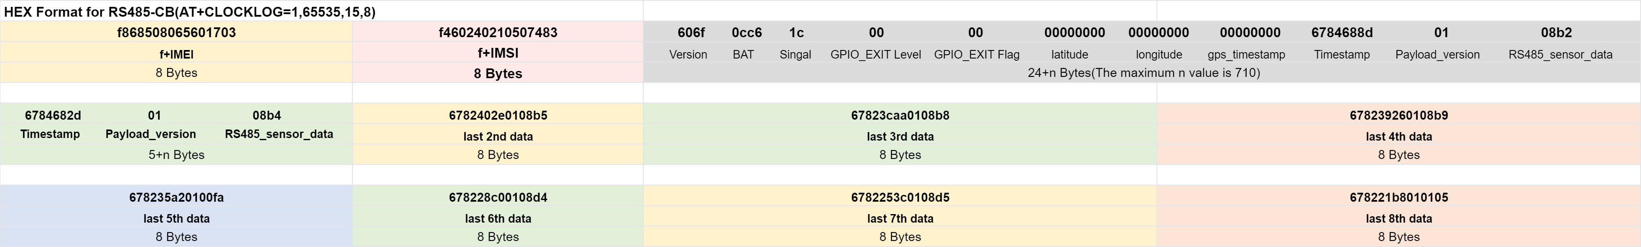Click the f+IMEI label cell
Screen dimensions: 1641x247
(x=177, y=53)
